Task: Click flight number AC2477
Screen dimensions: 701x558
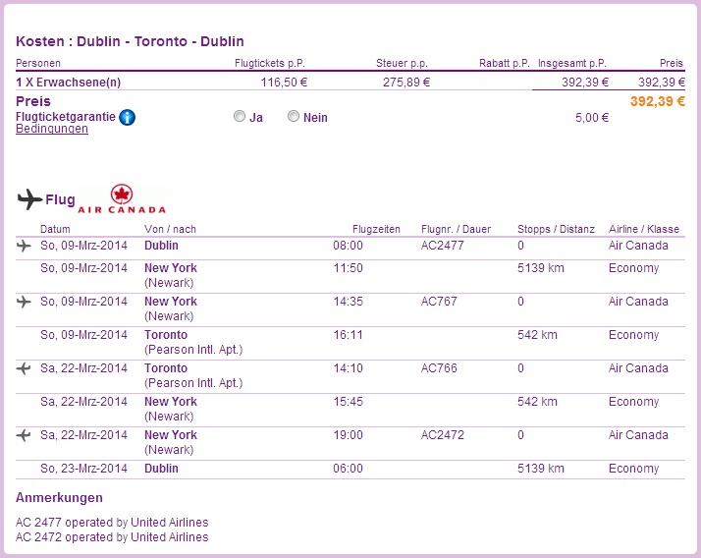Action: pos(443,246)
